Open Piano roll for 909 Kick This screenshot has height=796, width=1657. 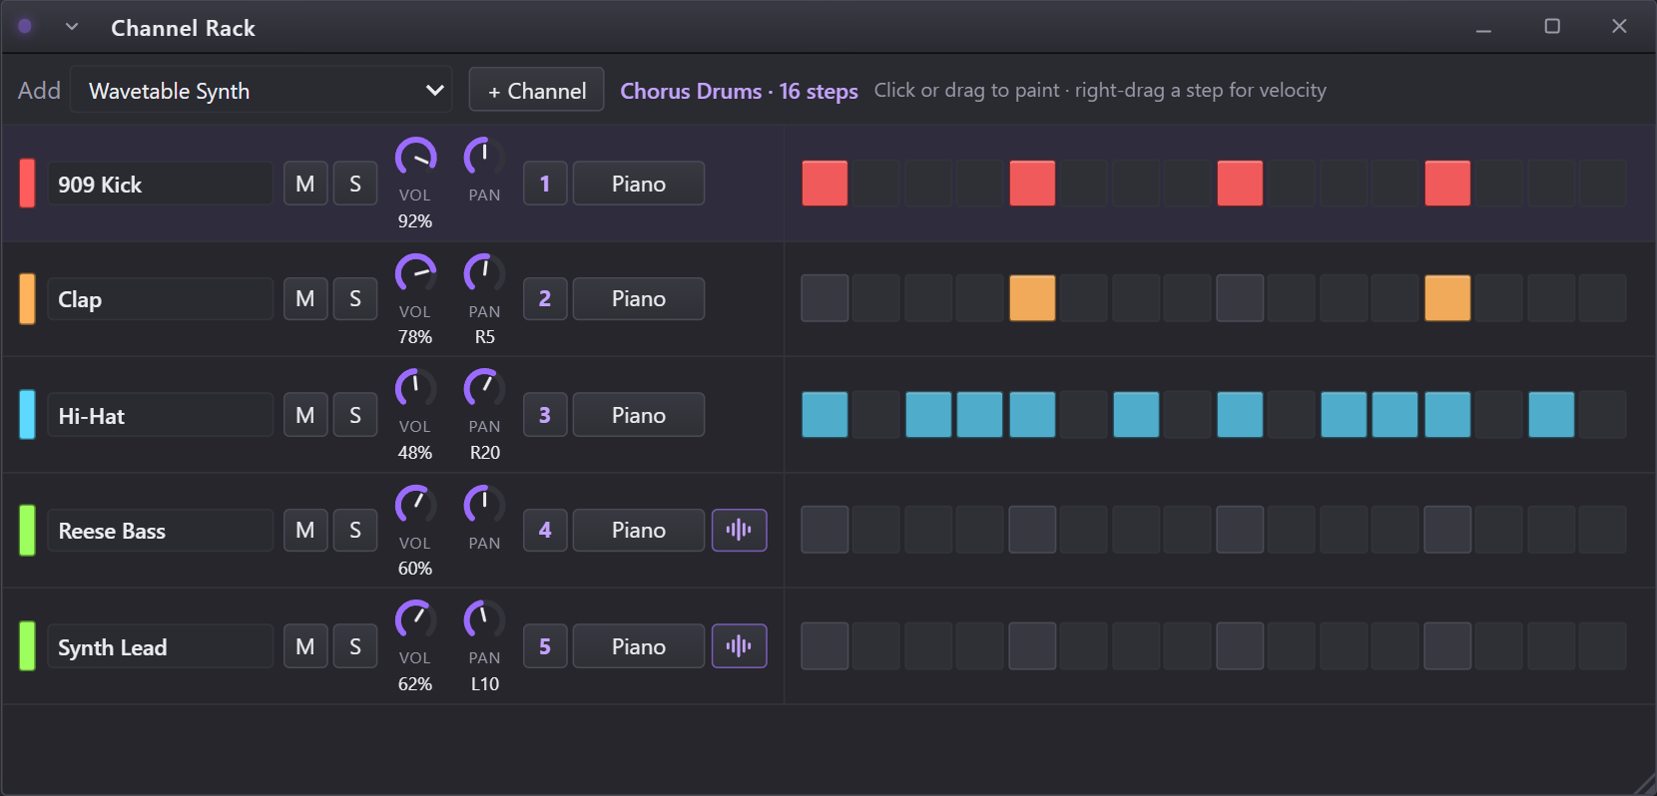click(639, 184)
